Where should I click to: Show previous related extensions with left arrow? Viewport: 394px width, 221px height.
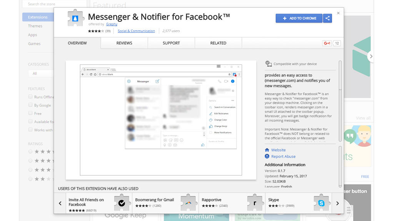[x=60, y=203]
